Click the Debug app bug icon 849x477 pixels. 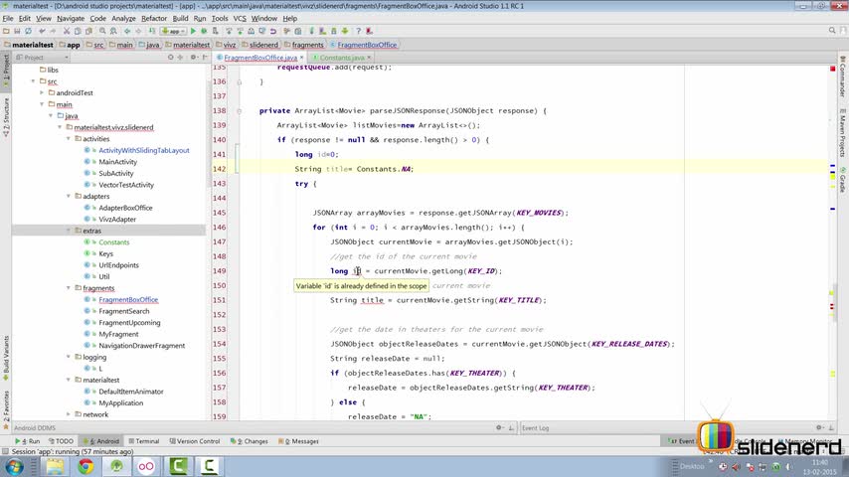click(206, 31)
